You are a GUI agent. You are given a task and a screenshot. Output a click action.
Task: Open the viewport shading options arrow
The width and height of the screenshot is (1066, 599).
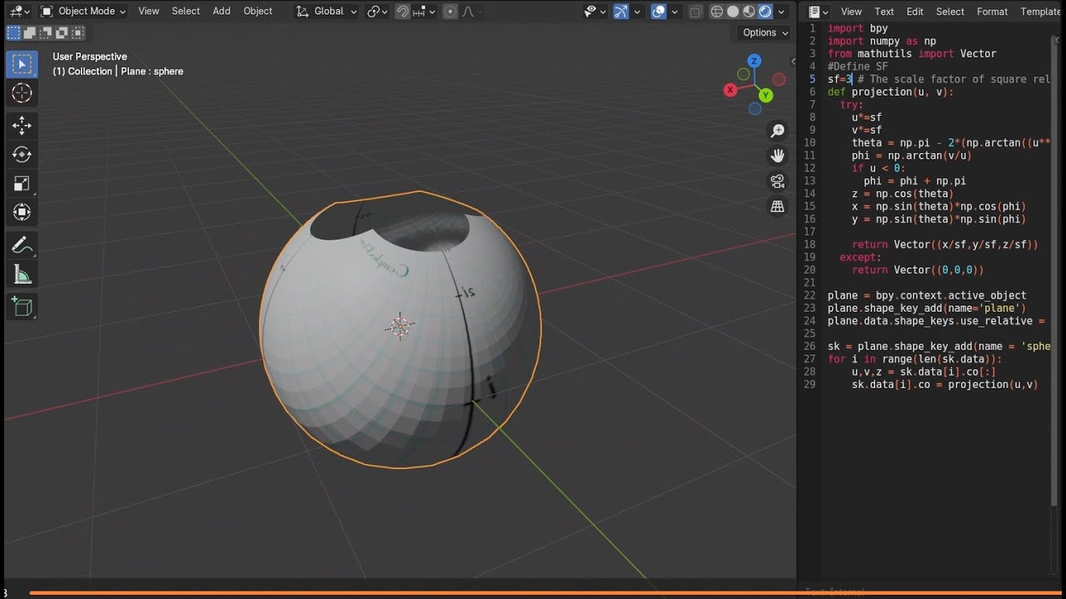click(x=781, y=11)
